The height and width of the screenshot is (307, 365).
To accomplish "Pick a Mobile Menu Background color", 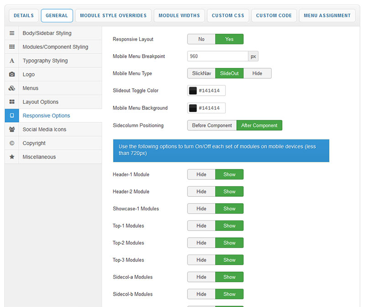I will coord(193,108).
